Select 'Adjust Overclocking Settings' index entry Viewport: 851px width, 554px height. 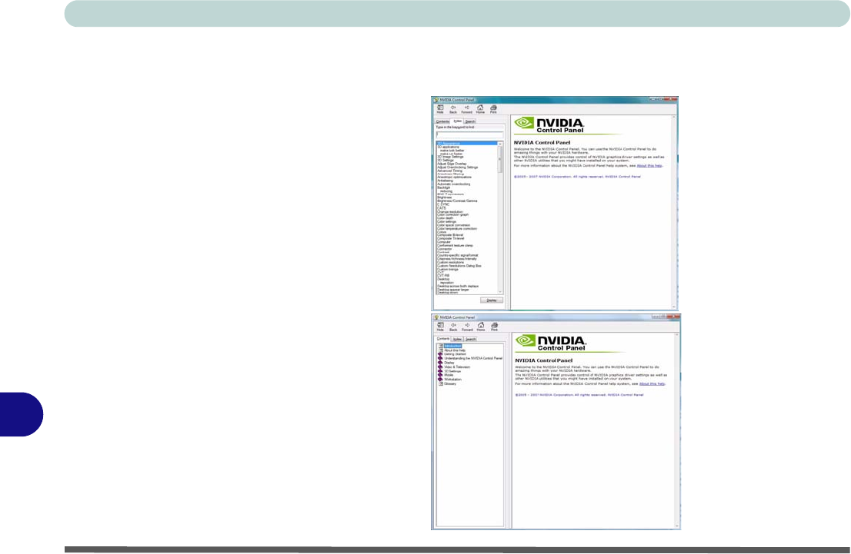[x=458, y=167]
